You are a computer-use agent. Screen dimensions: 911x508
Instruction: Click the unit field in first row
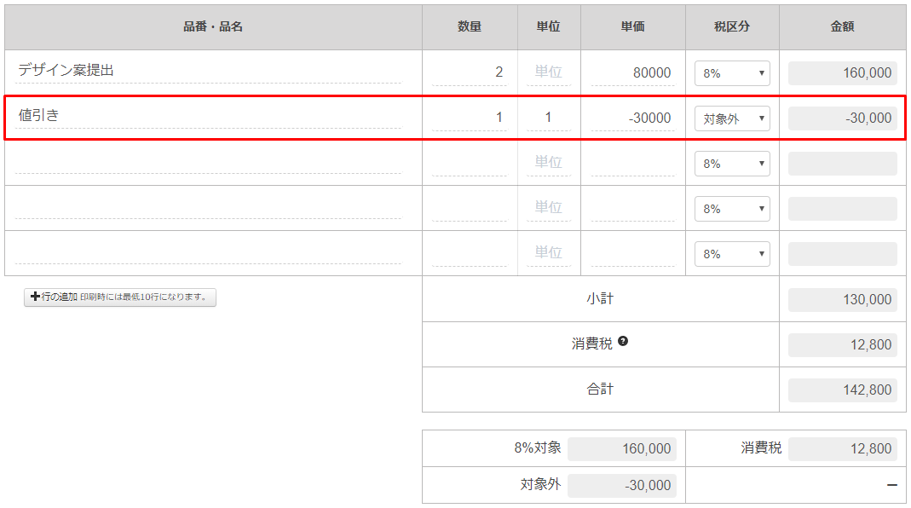pyautogui.click(x=548, y=73)
